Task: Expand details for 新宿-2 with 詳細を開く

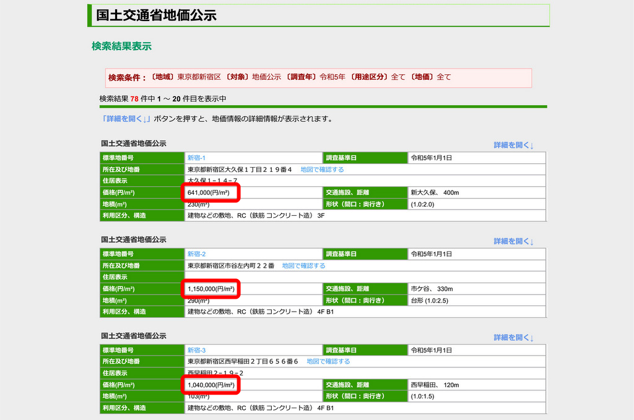Action: 513,241
